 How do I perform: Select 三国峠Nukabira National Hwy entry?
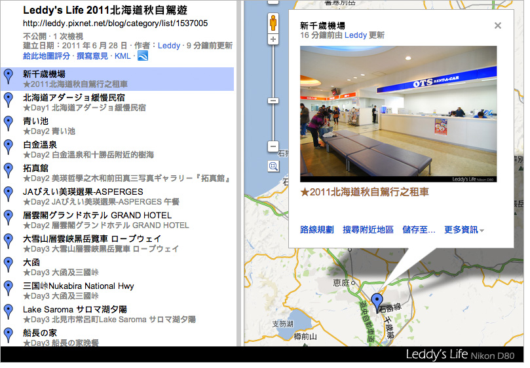click(x=118, y=292)
